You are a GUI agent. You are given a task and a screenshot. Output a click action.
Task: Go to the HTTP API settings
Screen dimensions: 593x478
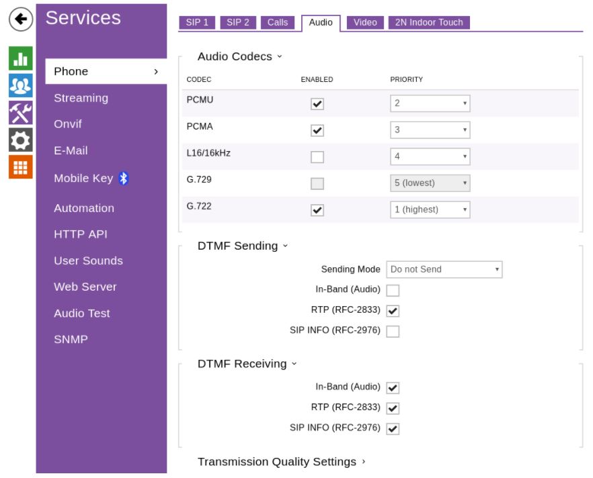click(x=81, y=234)
